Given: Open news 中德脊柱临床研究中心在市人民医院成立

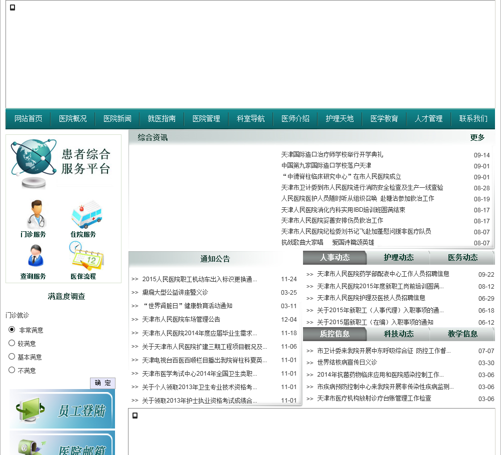Looking at the screenshot, I should (x=341, y=176).
